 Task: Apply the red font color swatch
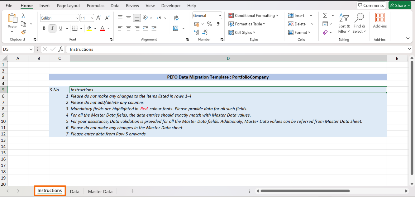(x=102, y=29)
